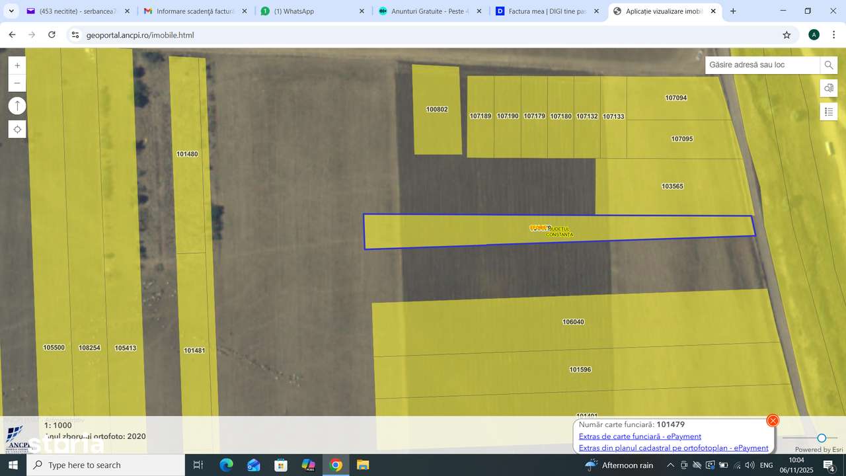846x476 pixels.
Task: Open the map legend list panel
Action: pyautogui.click(x=829, y=112)
